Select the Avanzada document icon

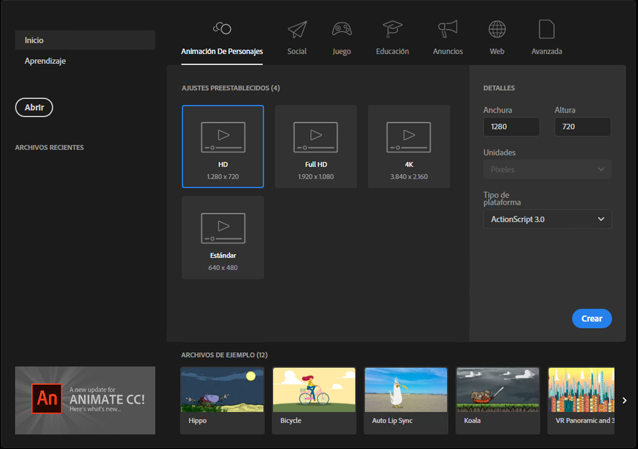coord(547,29)
